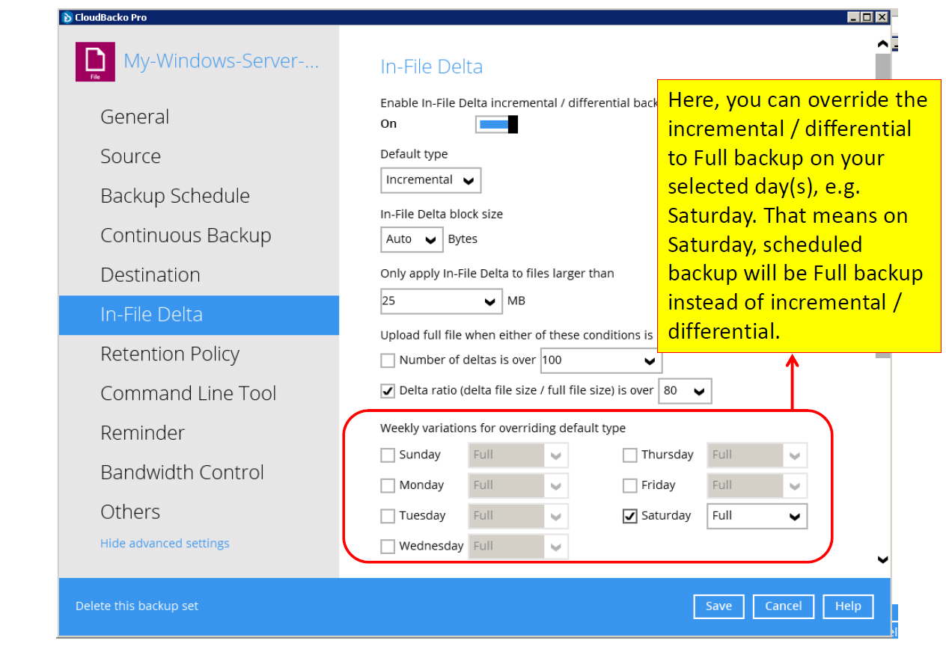The image size is (946, 661).
Task: Open the 25 MB file size dropdown
Action: click(442, 301)
